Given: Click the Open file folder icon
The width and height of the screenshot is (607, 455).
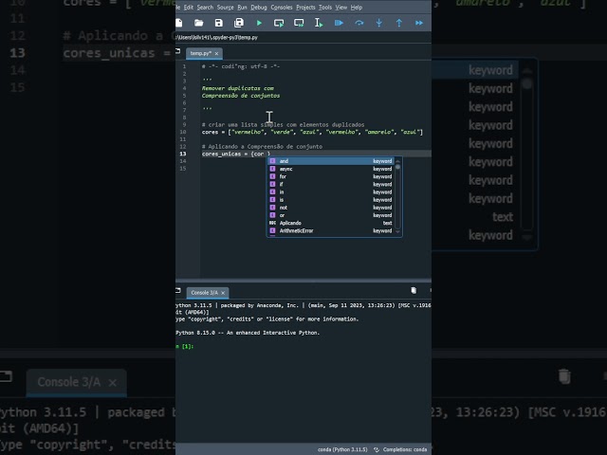Looking at the screenshot, I should [x=198, y=23].
